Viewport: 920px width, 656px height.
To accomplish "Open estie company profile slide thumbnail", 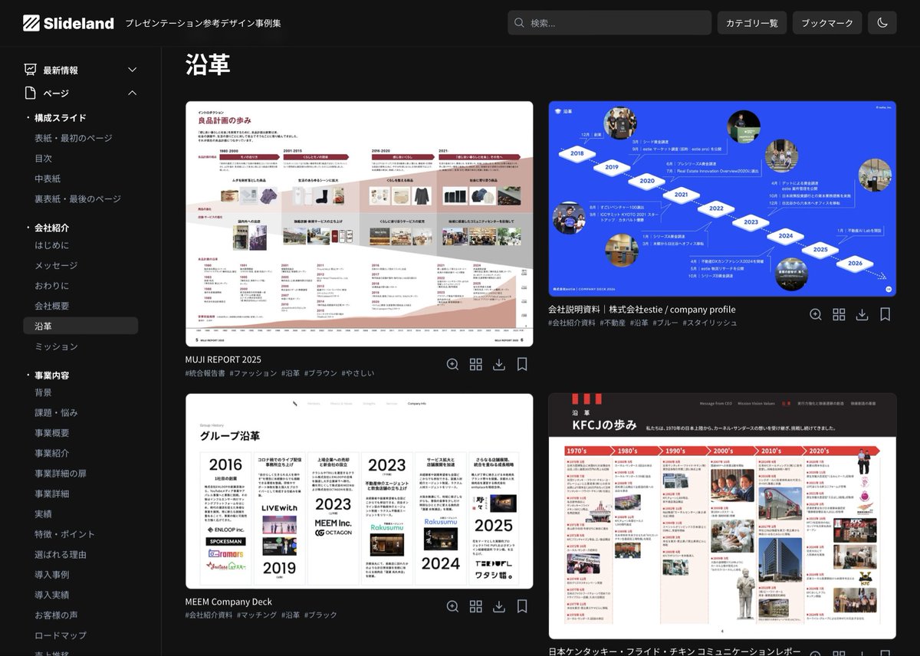I will click(722, 198).
